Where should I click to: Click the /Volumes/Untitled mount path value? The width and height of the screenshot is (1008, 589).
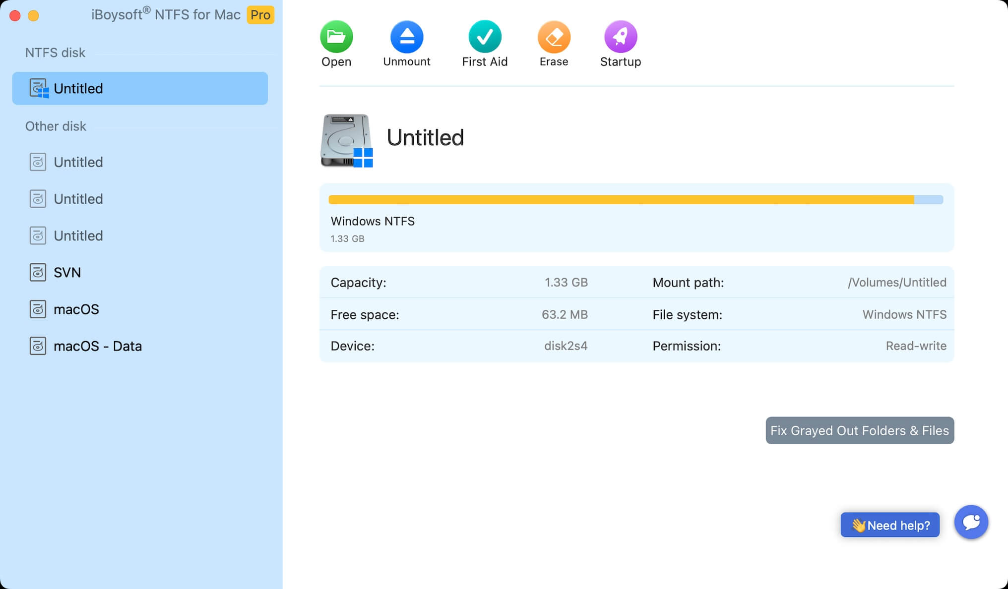coord(896,282)
